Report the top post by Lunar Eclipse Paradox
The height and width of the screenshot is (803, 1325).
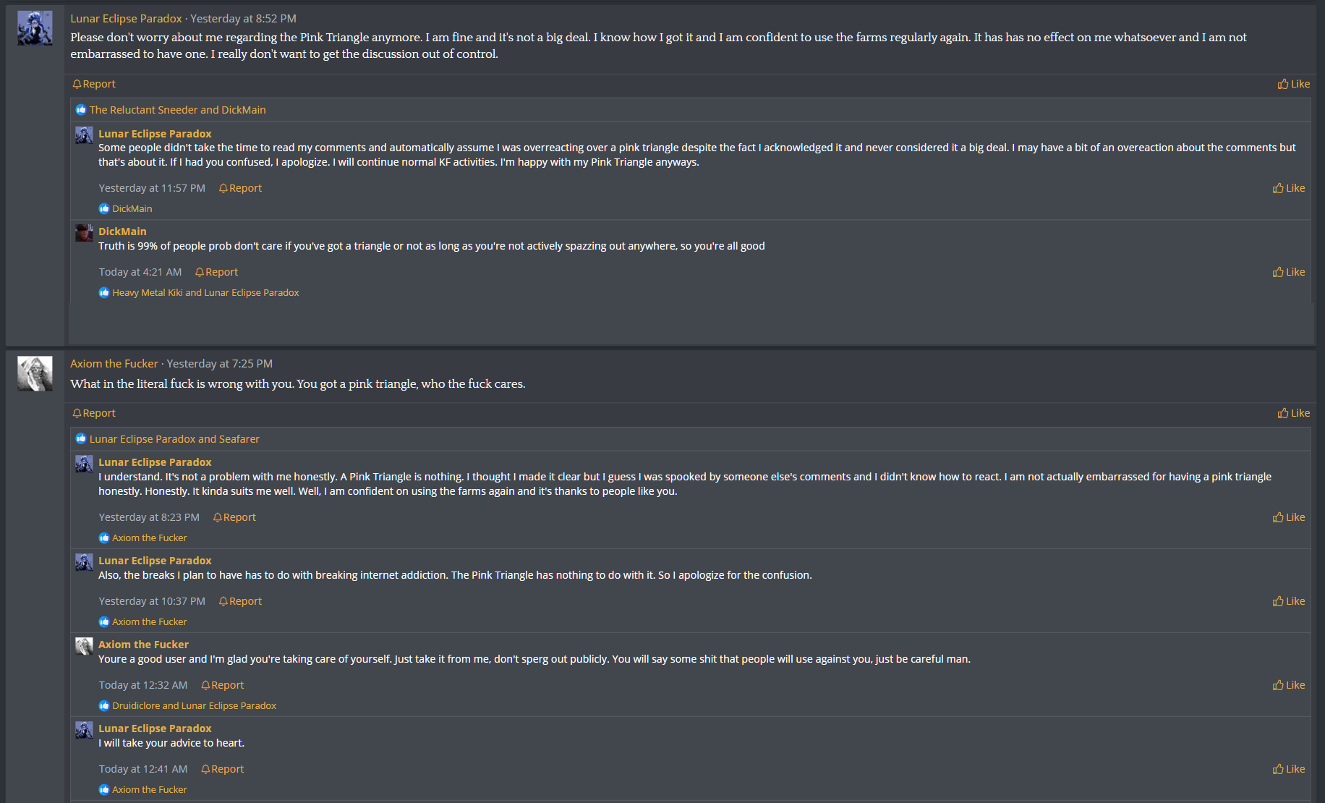point(94,84)
